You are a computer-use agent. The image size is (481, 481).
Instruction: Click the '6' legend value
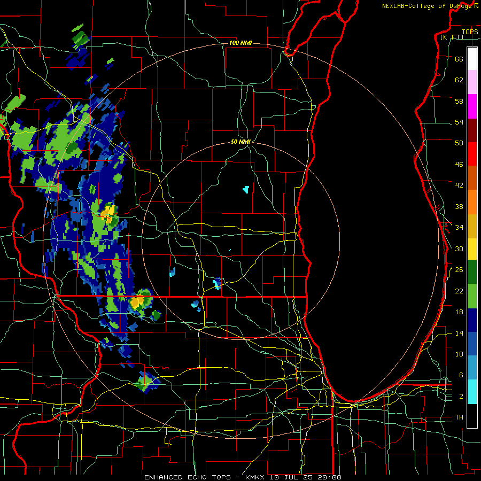click(461, 375)
